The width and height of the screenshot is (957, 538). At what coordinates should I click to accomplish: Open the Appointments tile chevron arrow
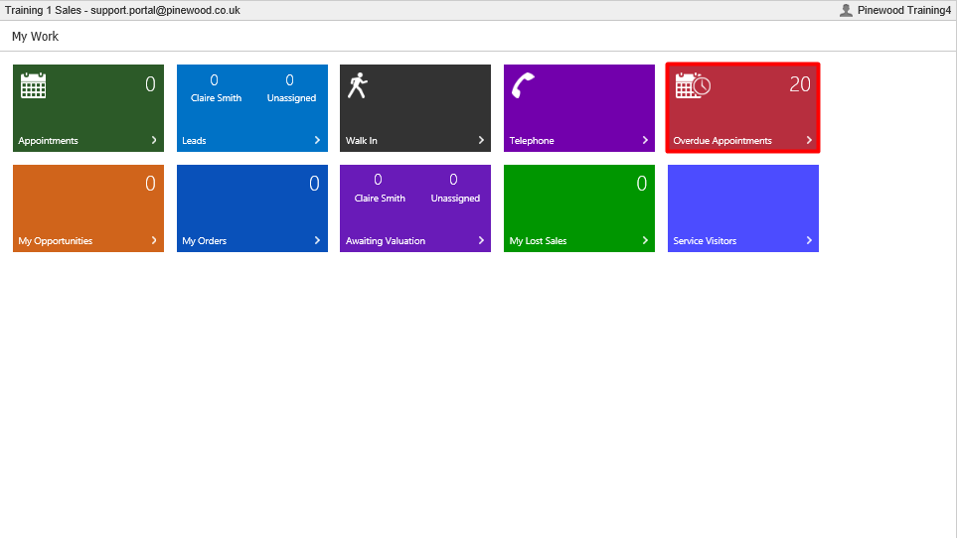click(154, 140)
